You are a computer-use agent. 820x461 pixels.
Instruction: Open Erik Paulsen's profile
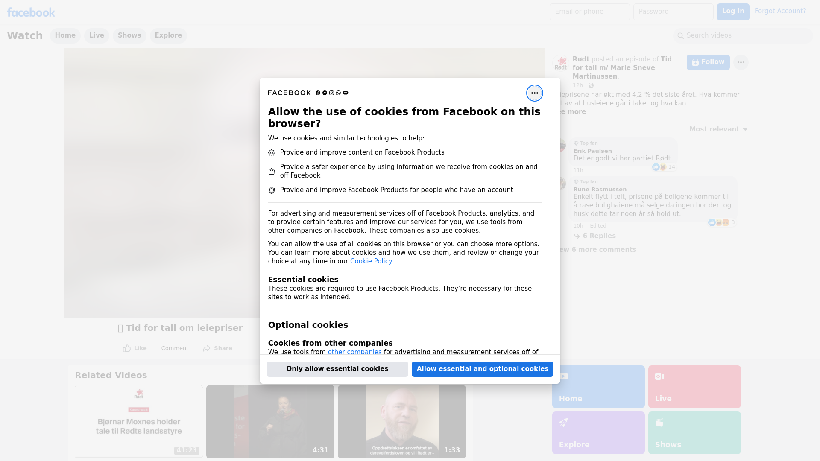pos(592,151)
